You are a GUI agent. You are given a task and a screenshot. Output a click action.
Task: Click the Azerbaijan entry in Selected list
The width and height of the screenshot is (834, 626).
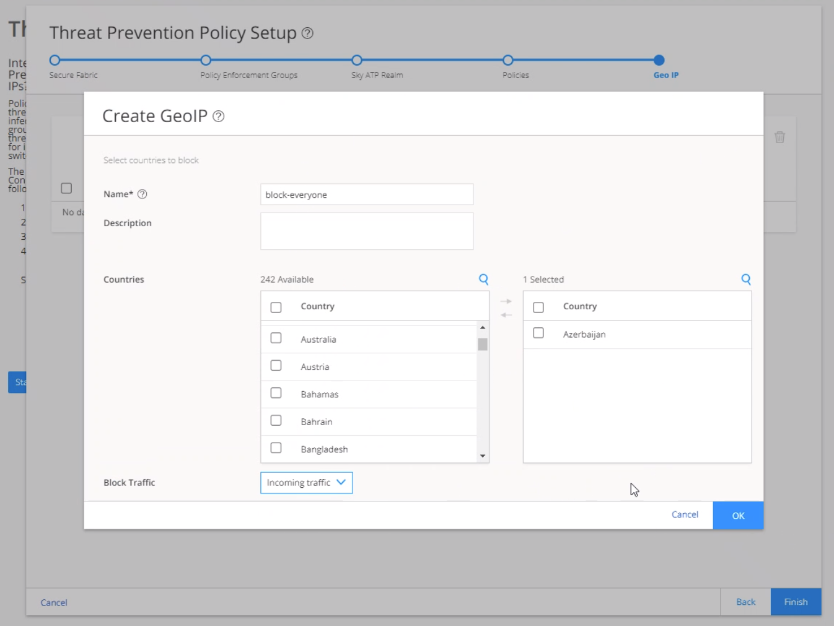[x=584, y=335]
